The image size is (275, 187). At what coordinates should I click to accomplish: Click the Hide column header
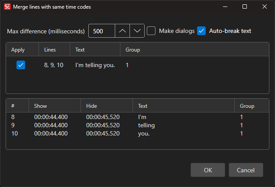[107, 106]
